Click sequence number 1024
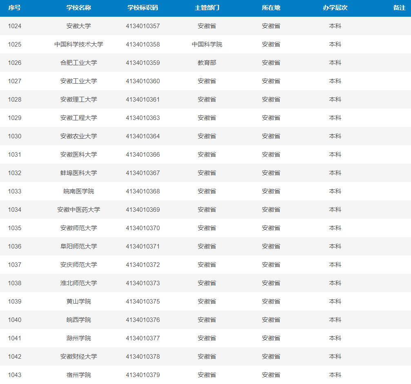Screen dimensions: 411x384 pos(15,26)
